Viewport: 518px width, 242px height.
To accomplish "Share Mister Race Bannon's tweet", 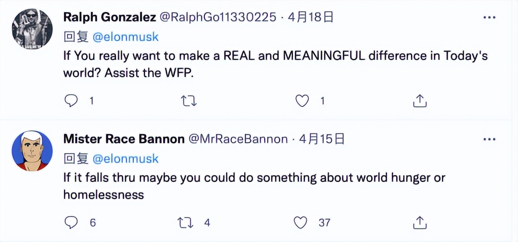I will point(420,223).
